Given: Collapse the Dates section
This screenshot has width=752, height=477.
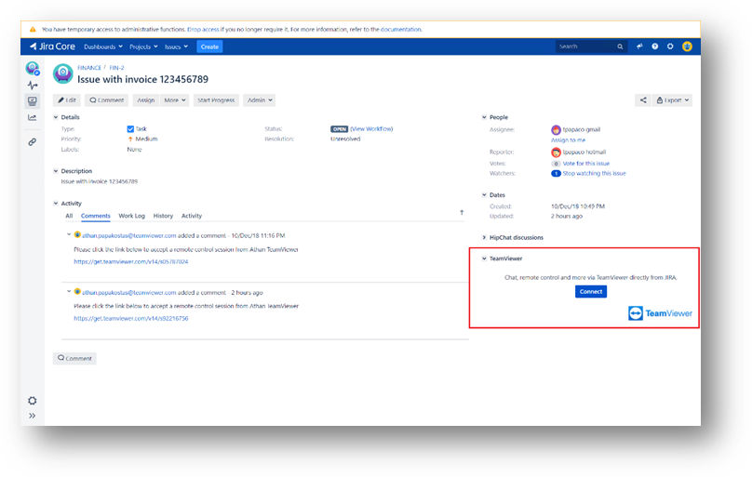Looking at the screenshot, I should 484,195.
